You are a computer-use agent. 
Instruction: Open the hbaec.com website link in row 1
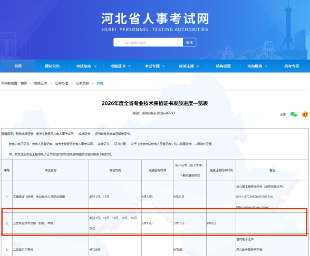point(253,207)
